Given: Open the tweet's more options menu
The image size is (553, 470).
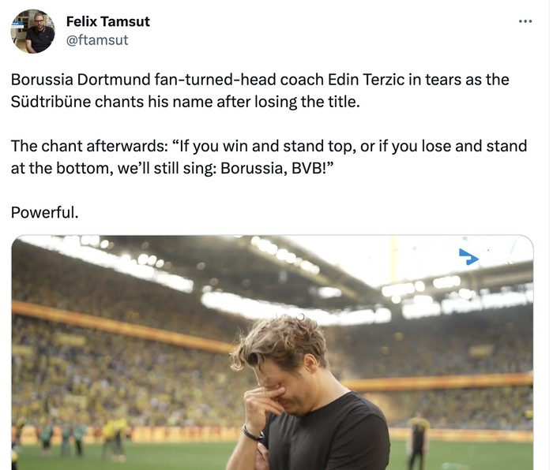Looking at the screenshot, I should point(525,21).
